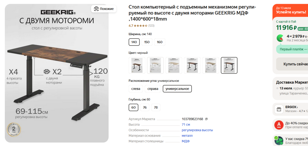Choose depth option 76
This screenshot has width=308, height=146.
145,108
